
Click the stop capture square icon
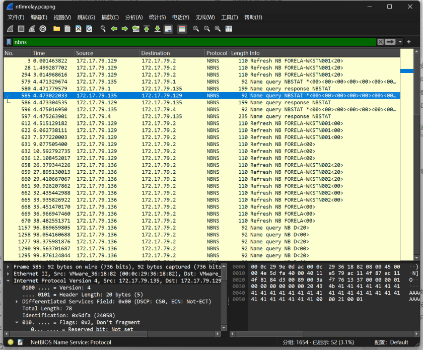[x=21, y=29]
